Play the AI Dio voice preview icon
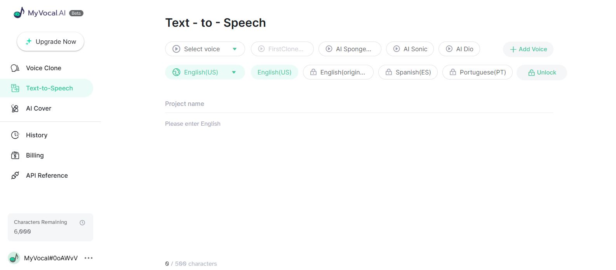This screenshot has height=270, width=616. coord(449,49)
